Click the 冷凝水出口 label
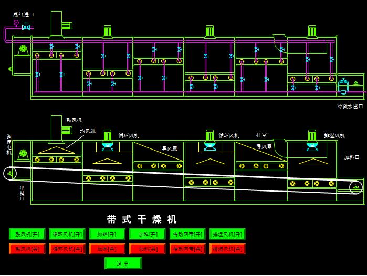Image resolution: width=367 pixels, height=276 pixels. point(350,106)
